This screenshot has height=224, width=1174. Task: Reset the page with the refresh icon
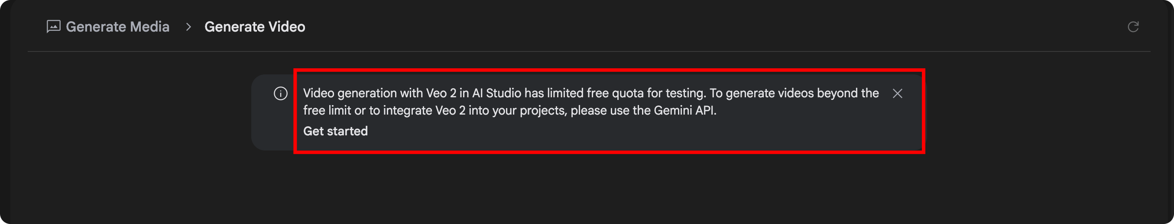(1133, 27)
